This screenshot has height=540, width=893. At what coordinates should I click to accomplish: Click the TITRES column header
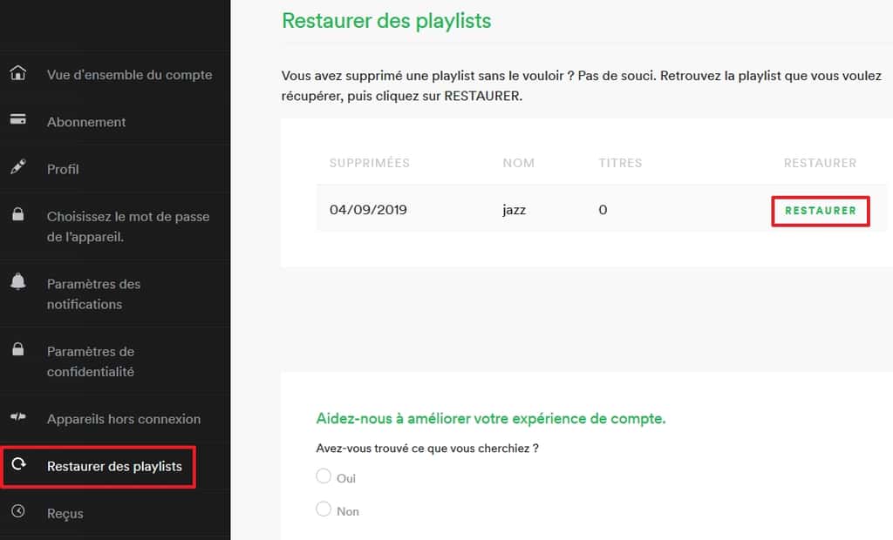pos(620,163)
